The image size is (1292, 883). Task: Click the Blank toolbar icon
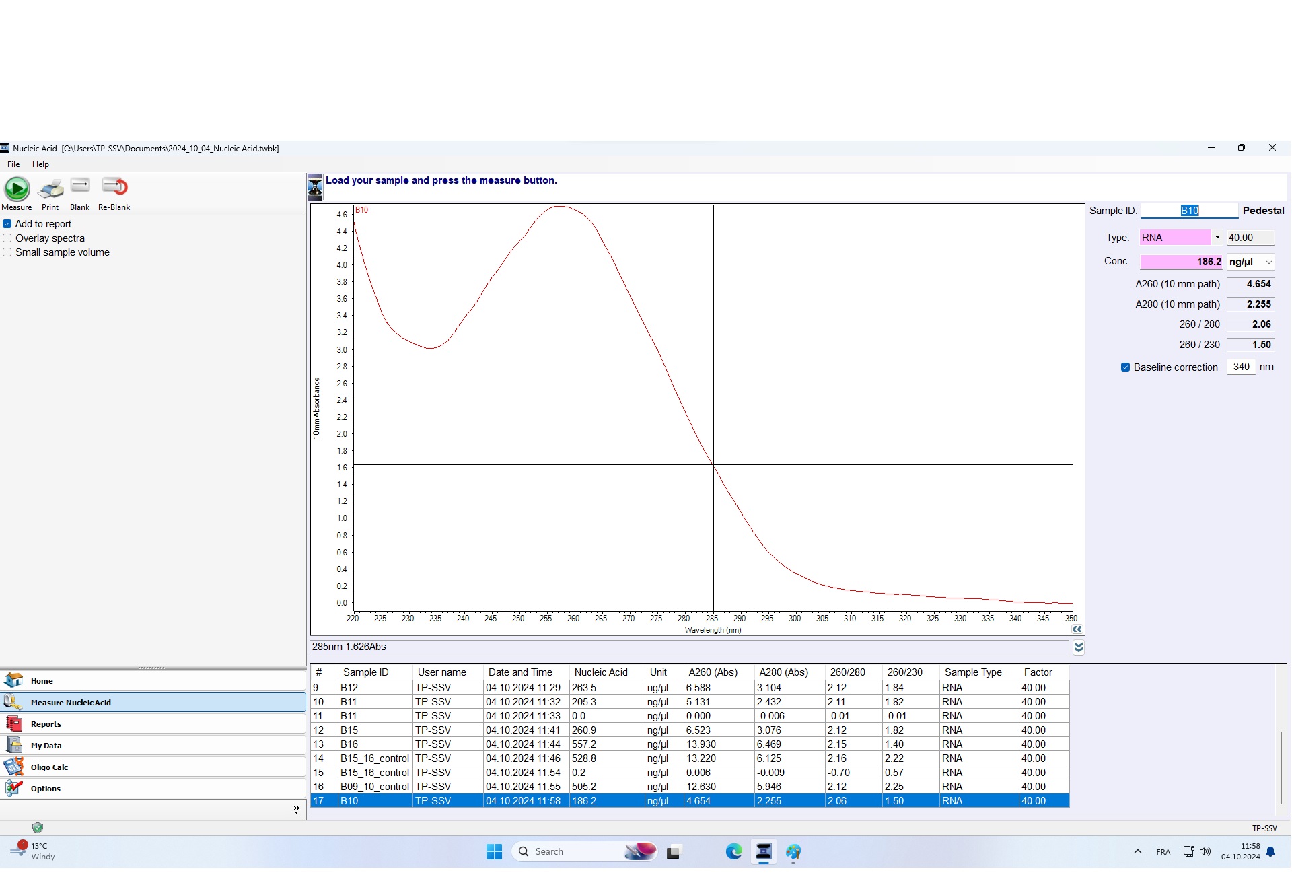click(x=79, y=186)
